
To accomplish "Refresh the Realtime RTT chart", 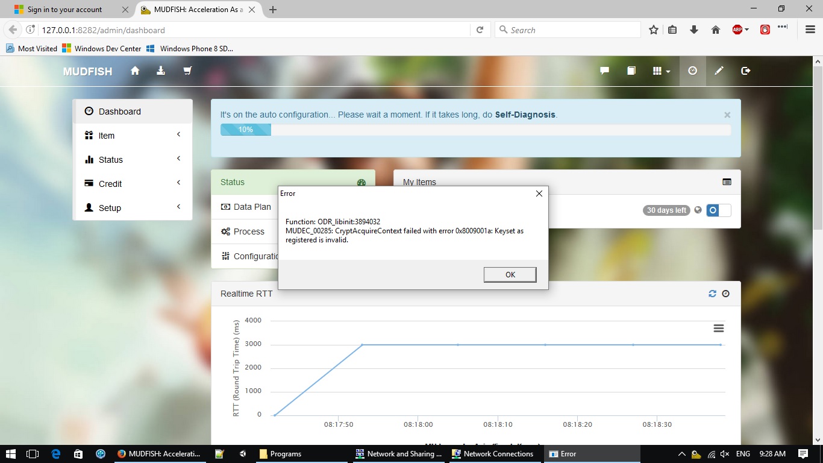I will point(712,294).
